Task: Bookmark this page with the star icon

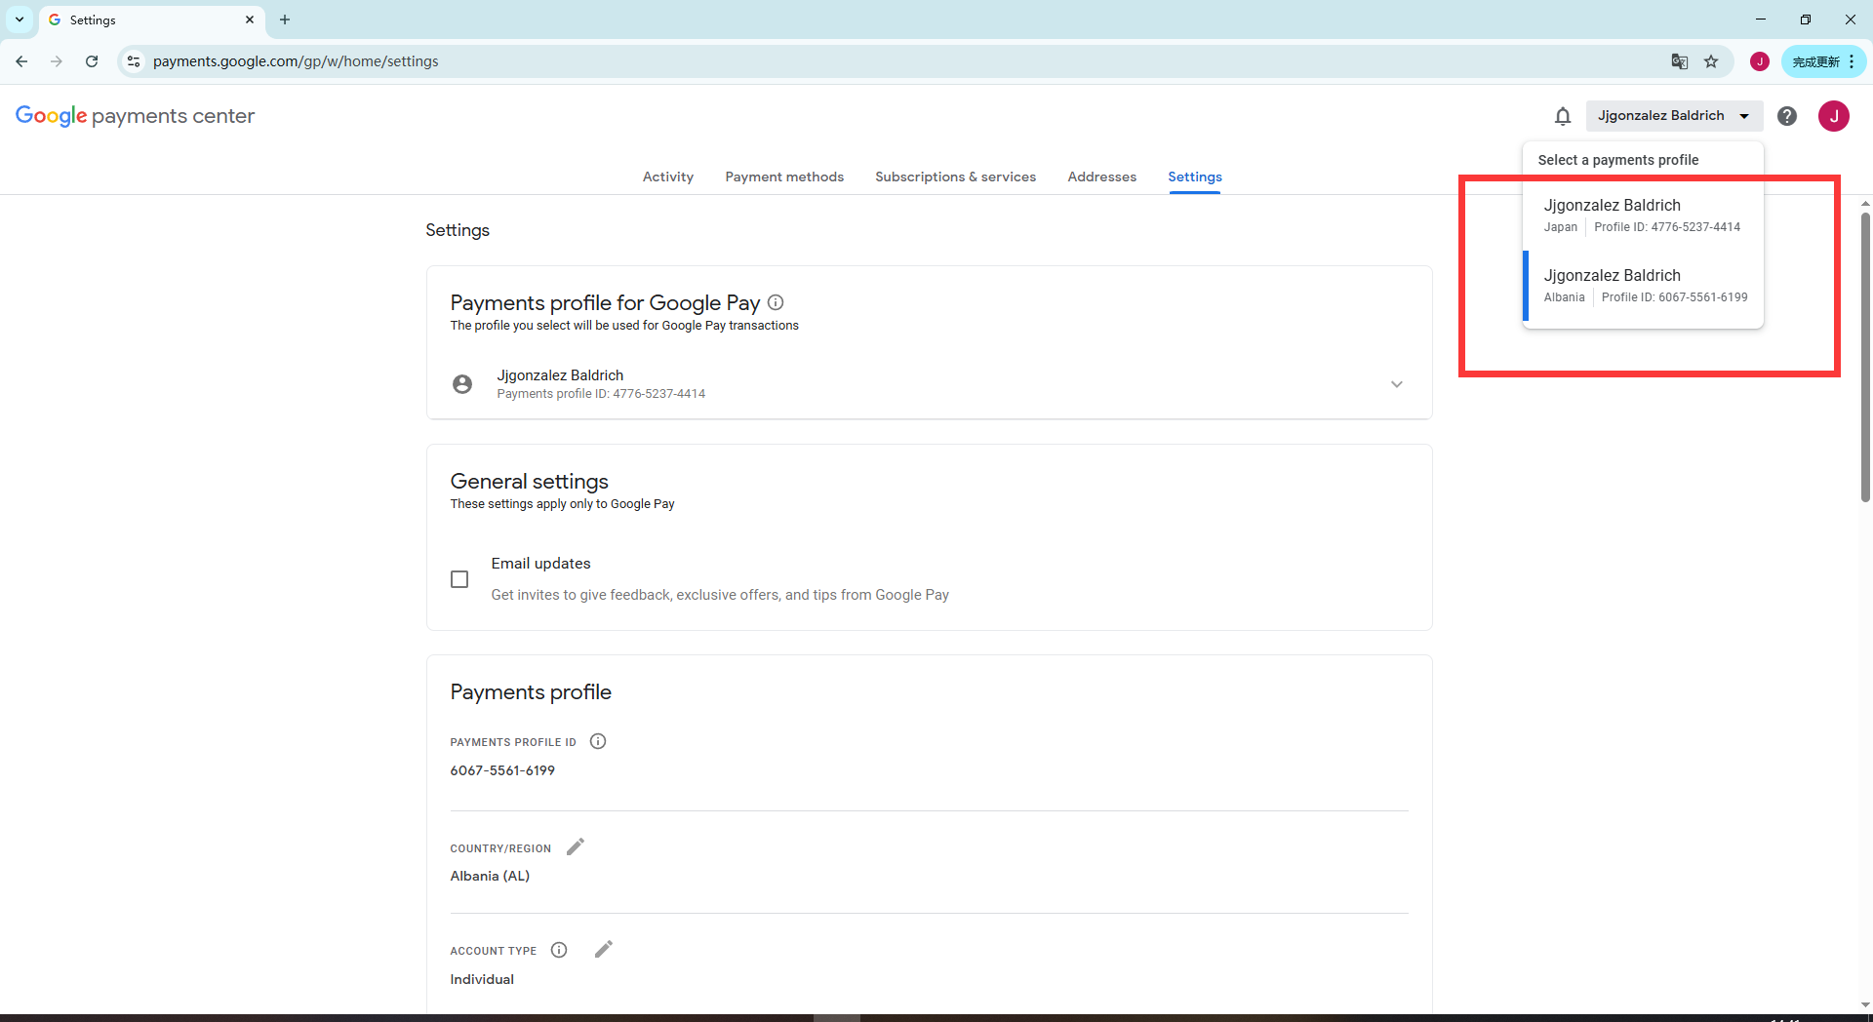Action: (x=1710, y=61)
